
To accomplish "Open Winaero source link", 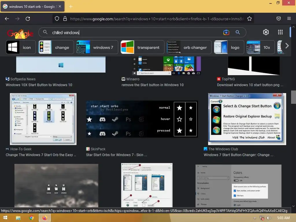I will click(130, 79).
